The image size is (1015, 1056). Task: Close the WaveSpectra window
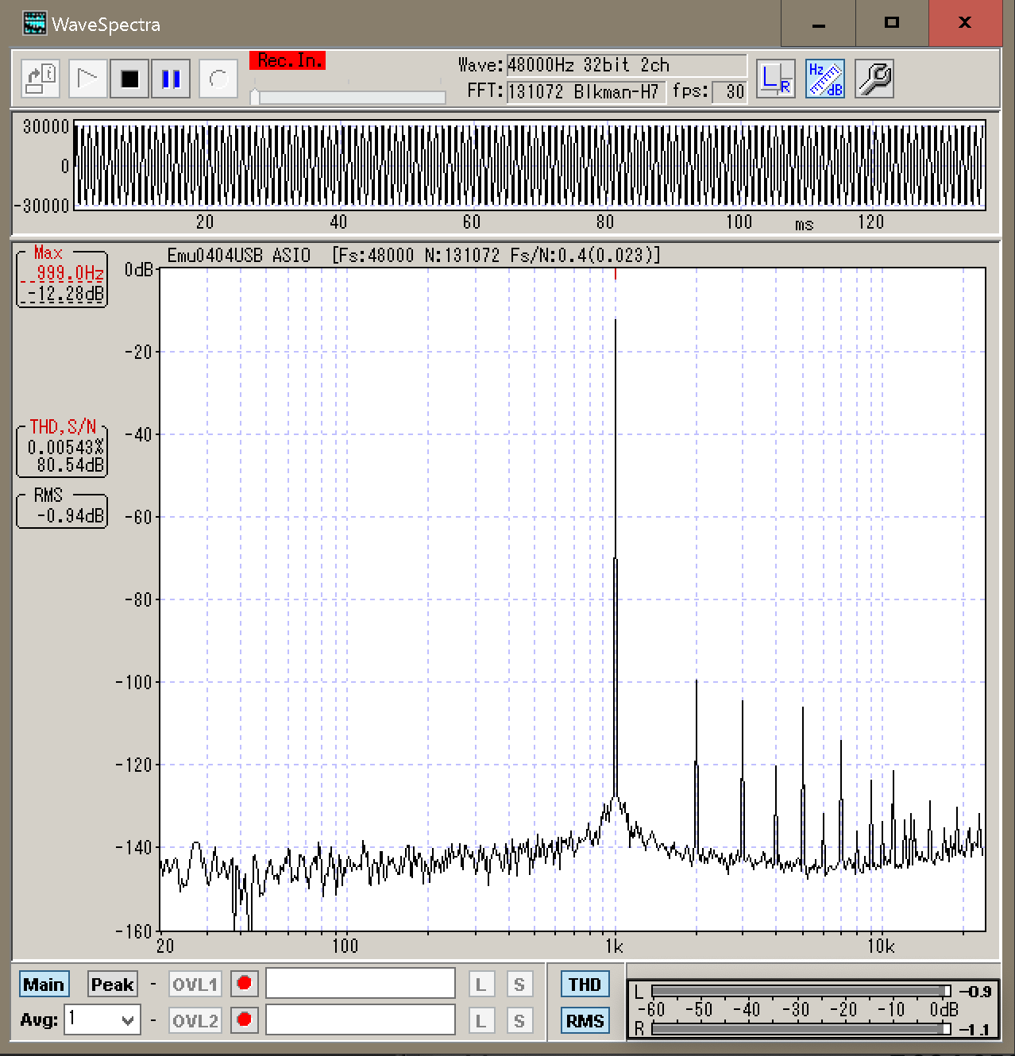point(965,23)
